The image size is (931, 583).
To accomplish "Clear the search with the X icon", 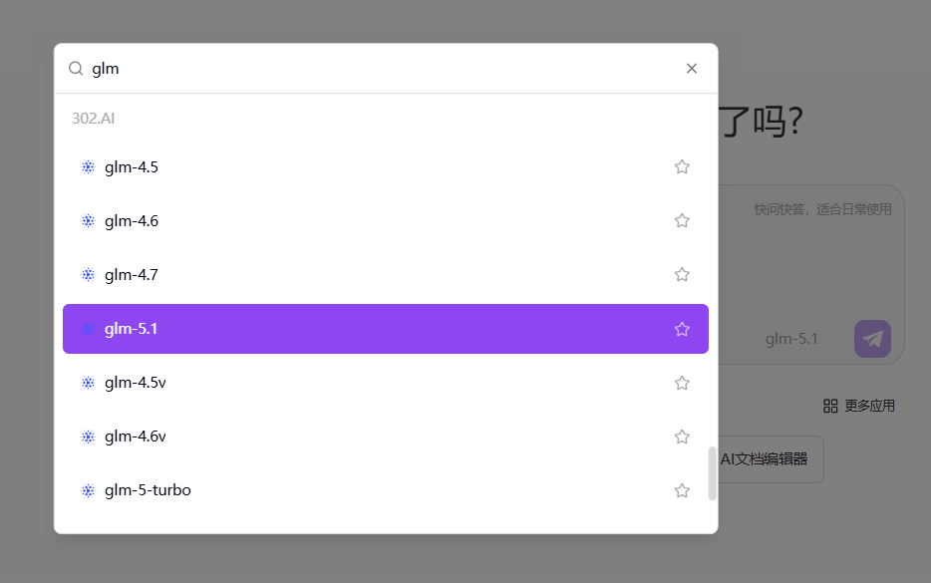I will 692,69.
